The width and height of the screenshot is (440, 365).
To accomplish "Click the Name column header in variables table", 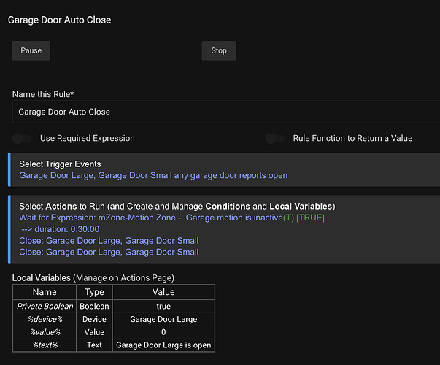I will (45, 292).
